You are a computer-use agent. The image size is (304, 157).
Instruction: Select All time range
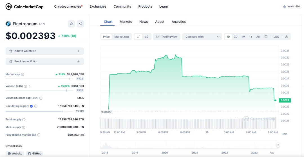[258, 37]
